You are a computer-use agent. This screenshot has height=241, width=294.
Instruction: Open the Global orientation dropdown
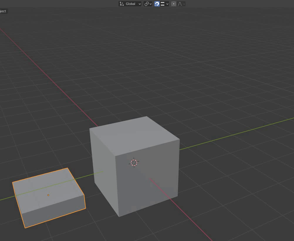click(x=139, y=4)
